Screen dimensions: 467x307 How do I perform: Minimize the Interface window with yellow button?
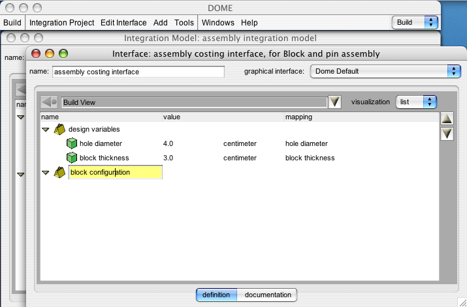[50, 54]
